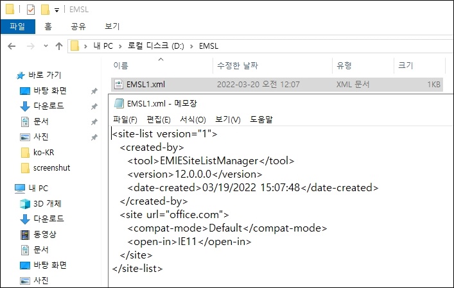Viewport: 454px width, 288px height.
Task: Open Notepad 보기(V) menu
Action: tap(227, 119)
